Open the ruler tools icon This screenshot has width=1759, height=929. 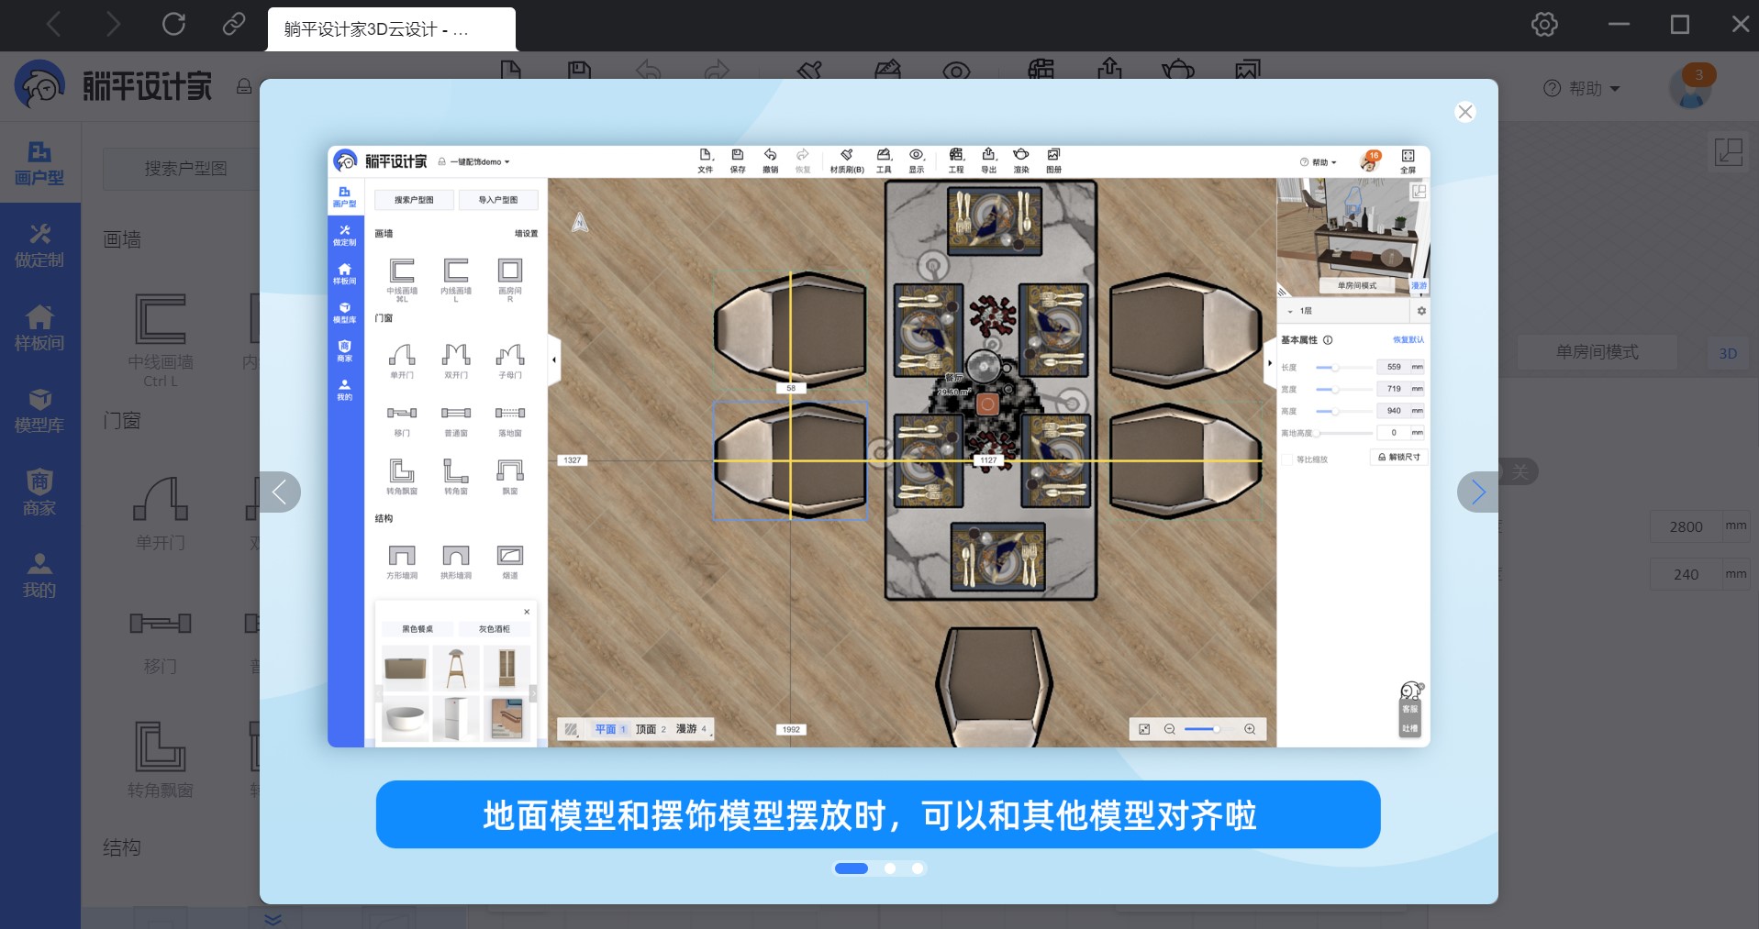887,70
